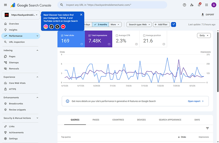Screen dimensions: 219x143
Task: Click the page vertical scrollbar
Action: (218, 62)
